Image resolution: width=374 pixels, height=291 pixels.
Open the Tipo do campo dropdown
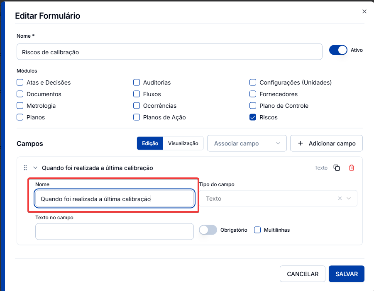tap(349, 199)
